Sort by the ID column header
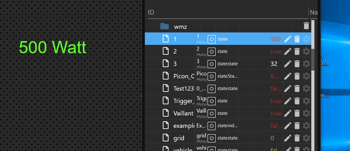Screen dimensions: 350x151 tap(151, 12)
